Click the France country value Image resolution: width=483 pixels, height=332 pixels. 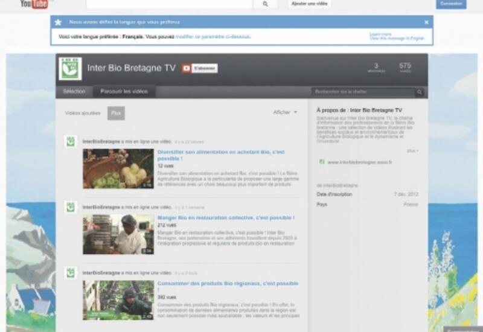(x=411, y=205)
